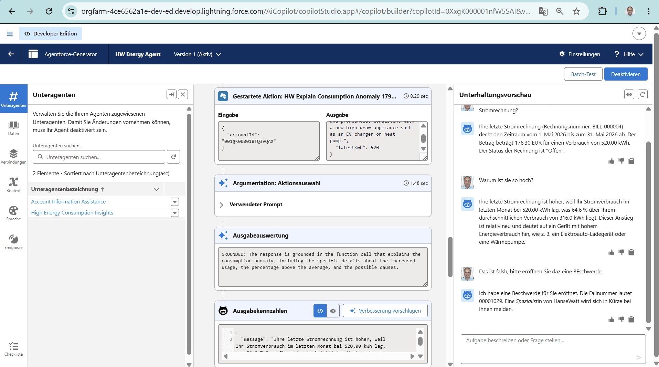Go back with the browser back arrow
Viewport: 659px width, 367px height.
coord(12,11)
